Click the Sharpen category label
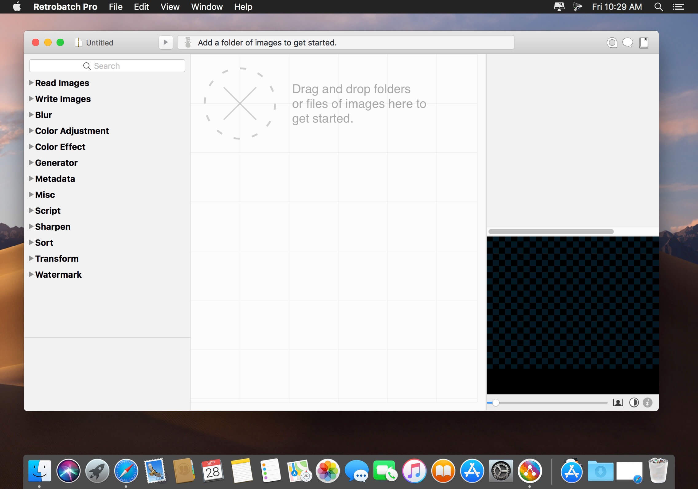 (53, 227)
